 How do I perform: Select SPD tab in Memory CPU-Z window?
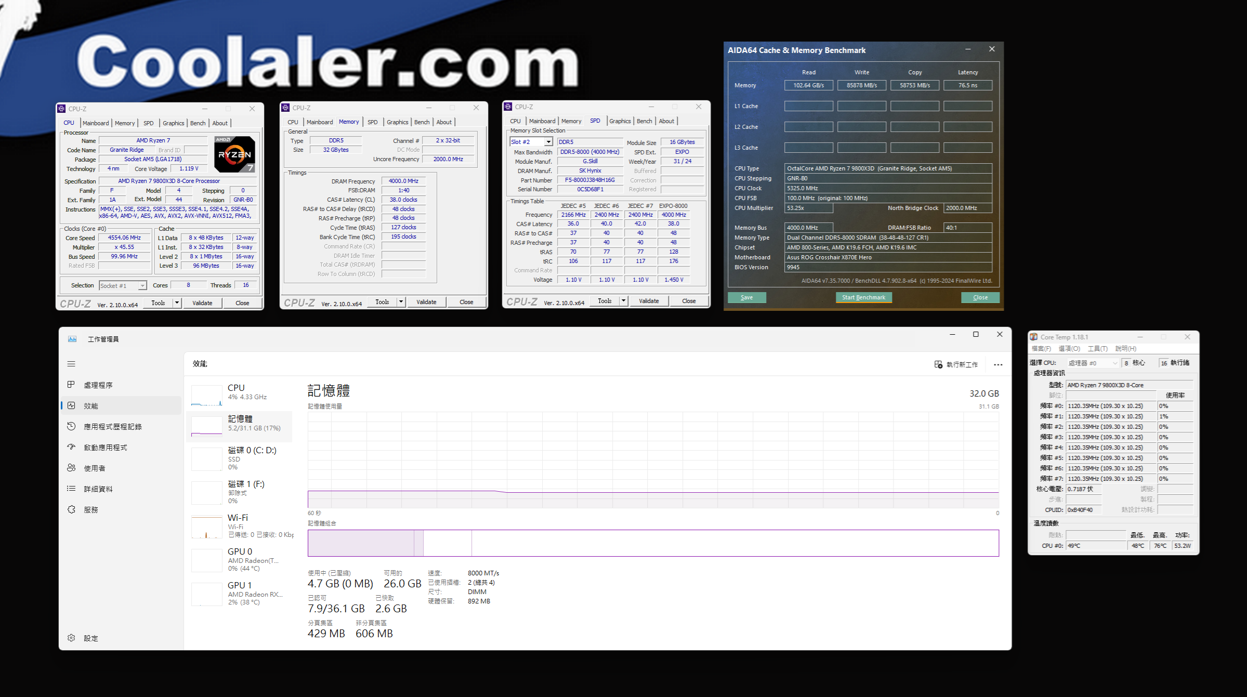372,122
